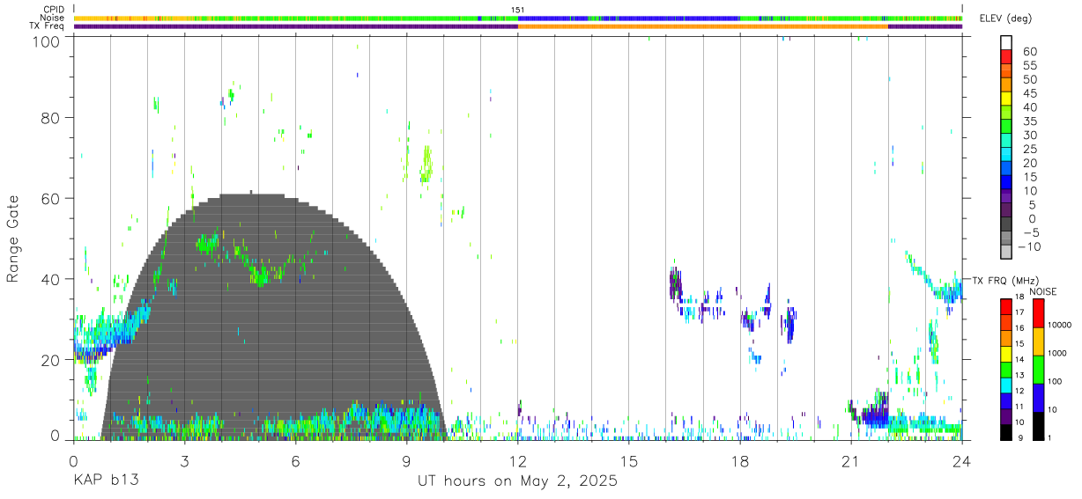Screen dimensions: 1082x499
Task: Pick the blue swatch of the NOISE colorbar
Action: click(x=1038, y=397)
